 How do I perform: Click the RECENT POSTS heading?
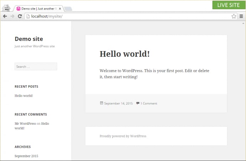(26, 86)
